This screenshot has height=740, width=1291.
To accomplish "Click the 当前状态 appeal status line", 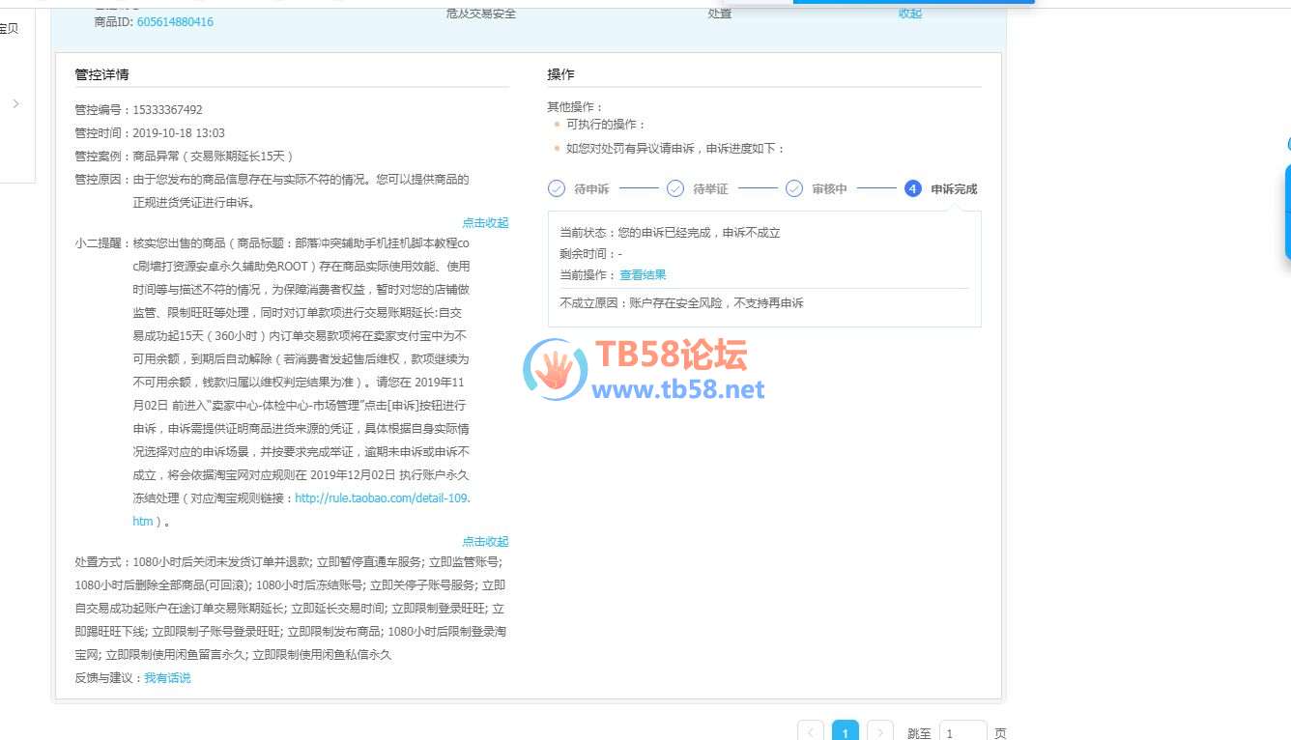I will coord(670,233).
